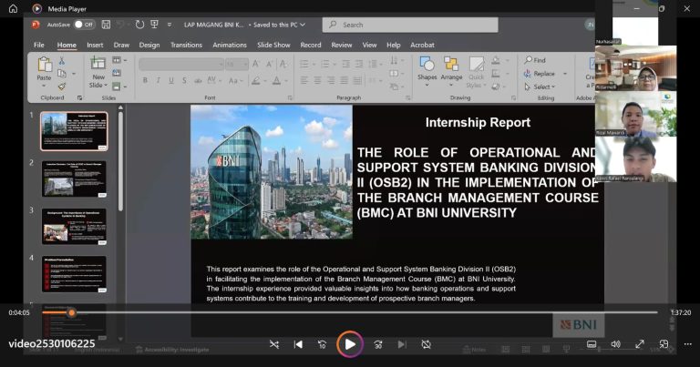The width and height of the screenshot is (700, 367).
Task: Go to the previous track
Action: pos(298,344)
